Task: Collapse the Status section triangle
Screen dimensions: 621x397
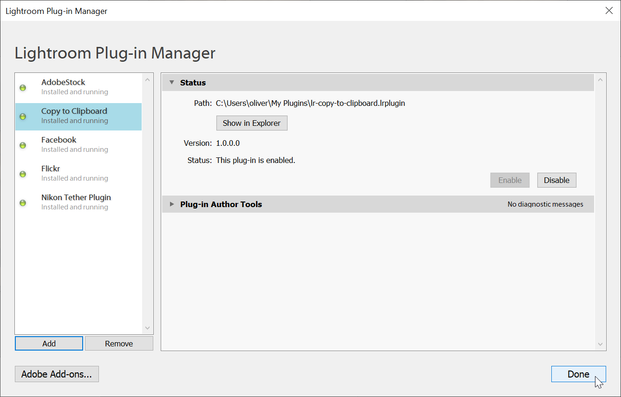Action: (x=171, y=83)
